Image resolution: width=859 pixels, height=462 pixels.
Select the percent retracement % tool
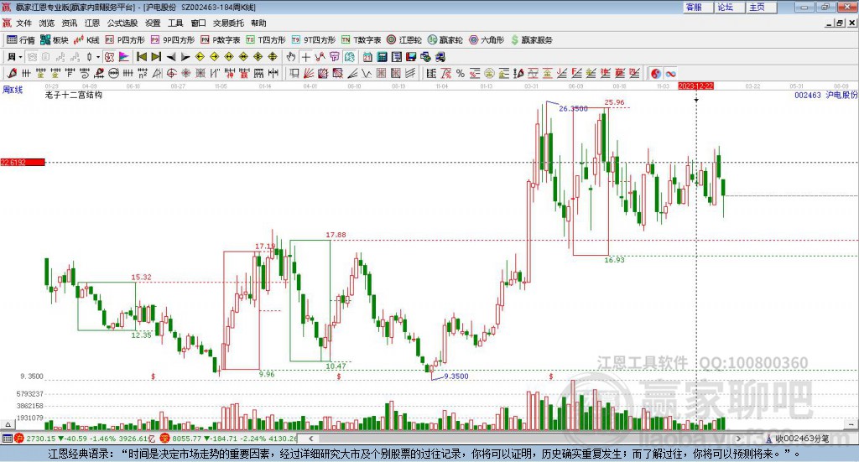[x=461, y=73]
